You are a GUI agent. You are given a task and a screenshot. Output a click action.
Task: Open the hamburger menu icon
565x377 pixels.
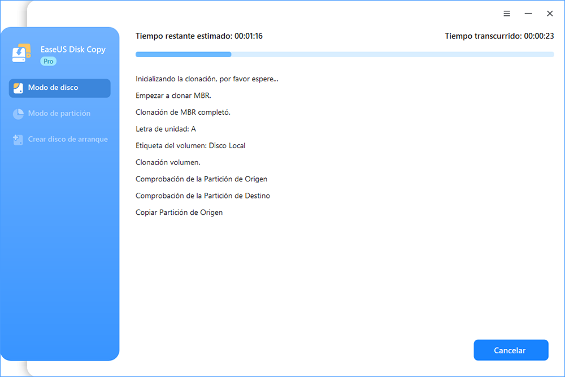(x=507, y=14)
